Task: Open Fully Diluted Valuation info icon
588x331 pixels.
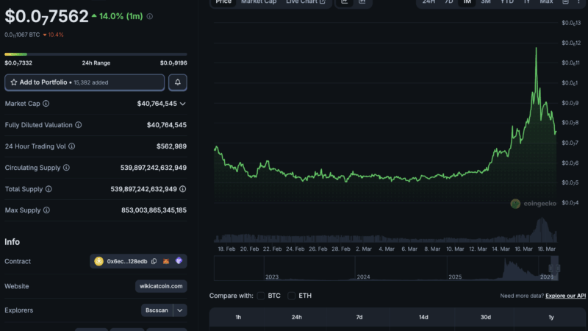Action: click(x=79, y=125)
